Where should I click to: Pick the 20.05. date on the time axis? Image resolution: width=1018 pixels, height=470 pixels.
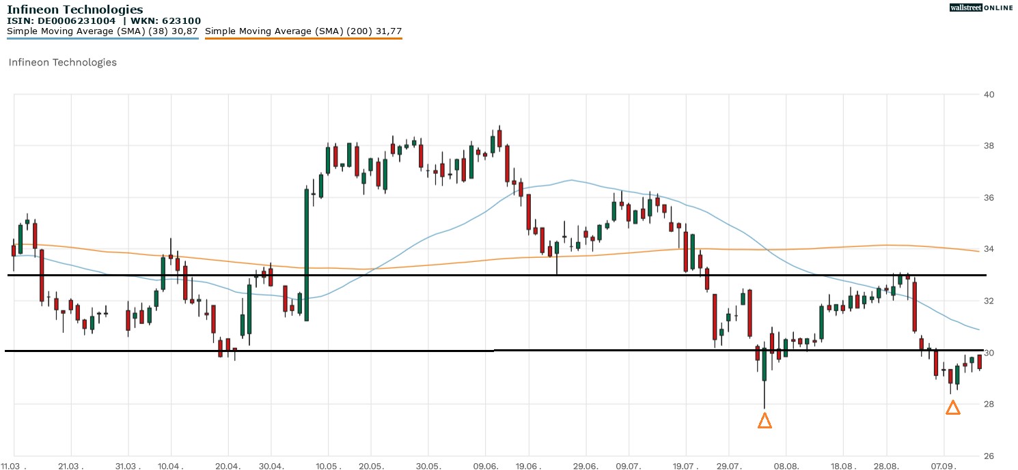(371, 466)
